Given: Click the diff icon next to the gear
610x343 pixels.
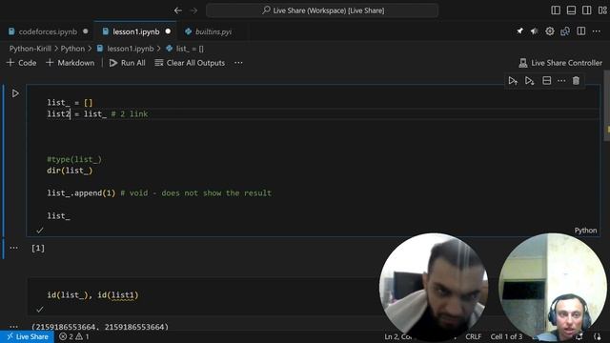Looking at the screenshot, I should click(x=565, y=31).
